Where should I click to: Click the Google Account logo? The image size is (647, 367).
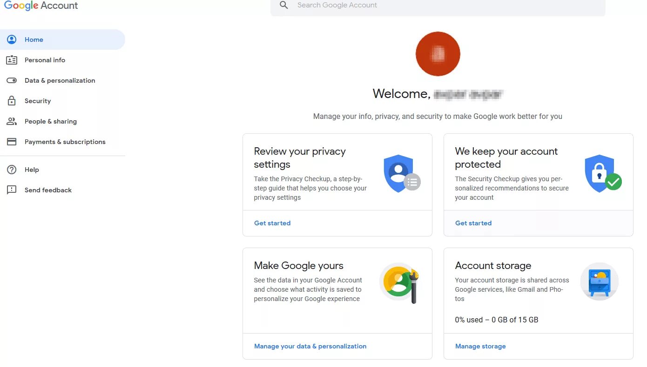[x=41, y=6]
